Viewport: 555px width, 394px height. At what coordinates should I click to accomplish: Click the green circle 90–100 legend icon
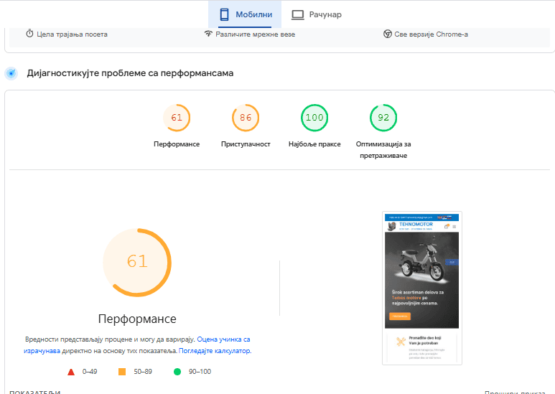[177, 372]
